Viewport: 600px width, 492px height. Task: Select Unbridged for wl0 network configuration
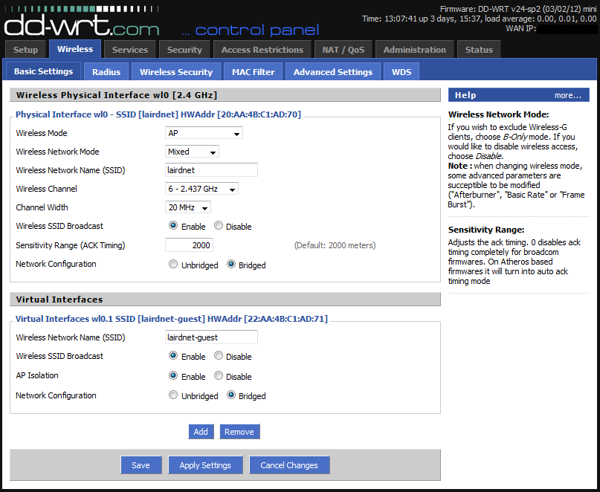pyautogui.click(x=173, y=265)
